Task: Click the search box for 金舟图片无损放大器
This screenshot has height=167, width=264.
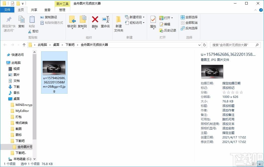Action: coord(232,45)
